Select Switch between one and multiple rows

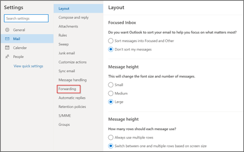110,146
